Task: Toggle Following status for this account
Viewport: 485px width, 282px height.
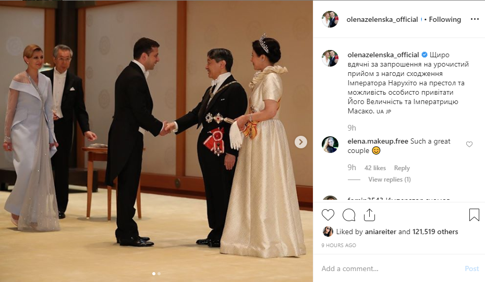Action: [445, 19]
